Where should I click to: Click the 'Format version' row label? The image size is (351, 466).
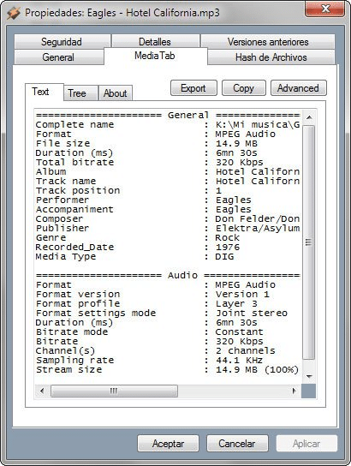tap(78, 294)
